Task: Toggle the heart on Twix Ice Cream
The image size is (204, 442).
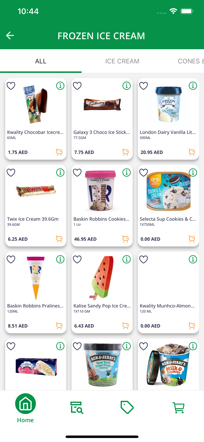Action: point(11,172)
